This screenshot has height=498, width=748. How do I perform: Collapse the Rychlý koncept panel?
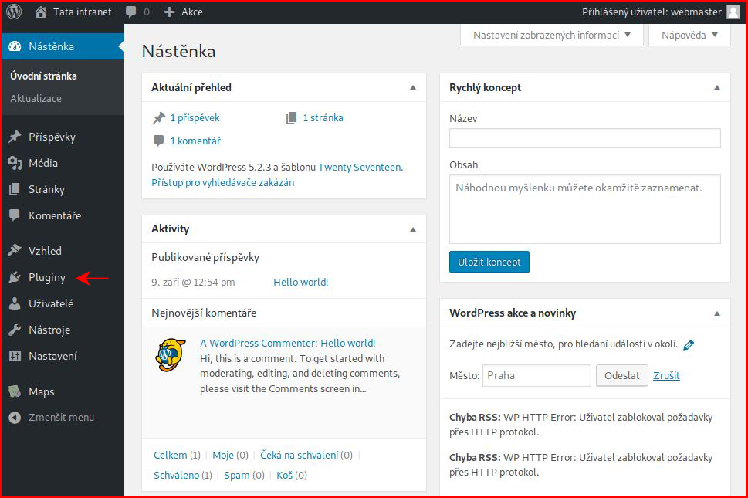[x=717, y=87]
